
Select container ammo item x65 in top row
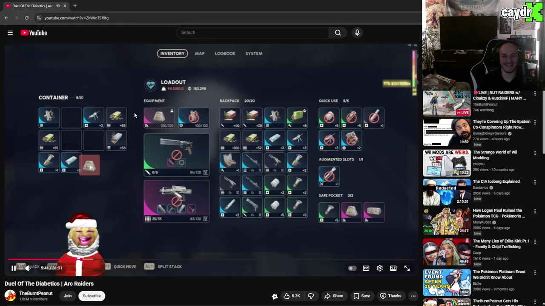[116, 118]
